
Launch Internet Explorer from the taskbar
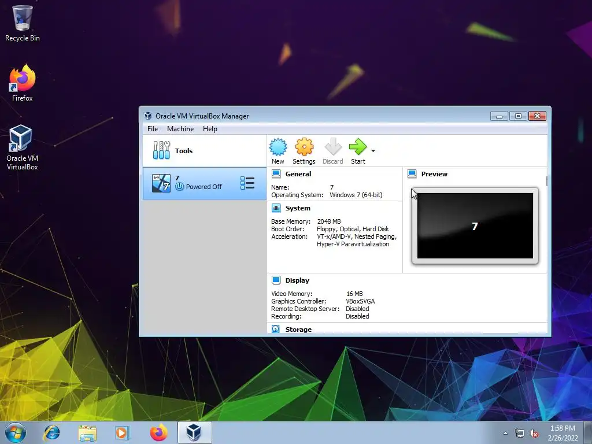[51, 432]
